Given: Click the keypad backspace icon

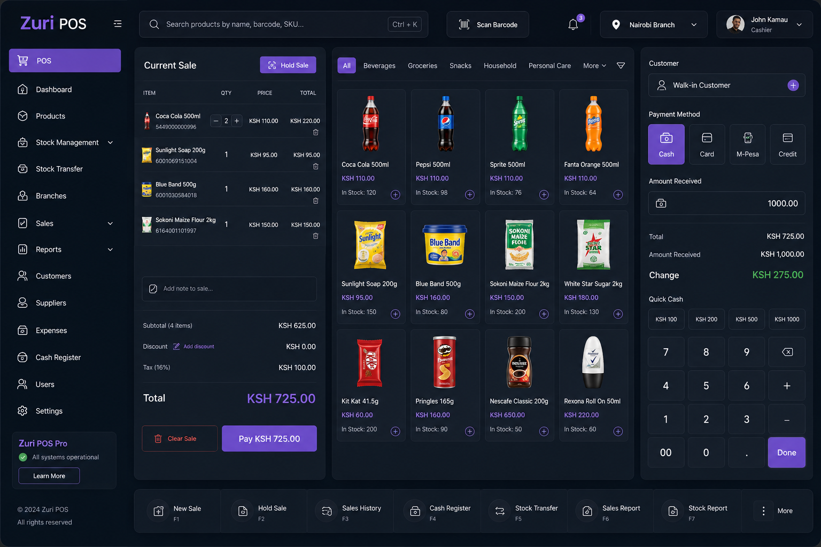Looking at the screenshot, I should click(x=787, y=352).
